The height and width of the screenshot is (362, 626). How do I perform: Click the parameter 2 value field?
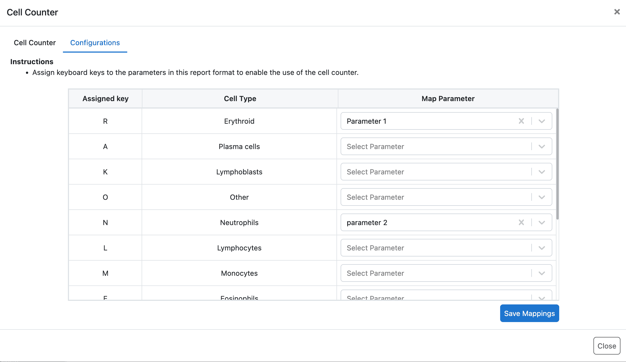click(x=446, y=222)
